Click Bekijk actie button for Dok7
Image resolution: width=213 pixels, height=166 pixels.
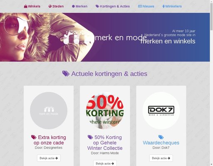(x=161, y=158)
